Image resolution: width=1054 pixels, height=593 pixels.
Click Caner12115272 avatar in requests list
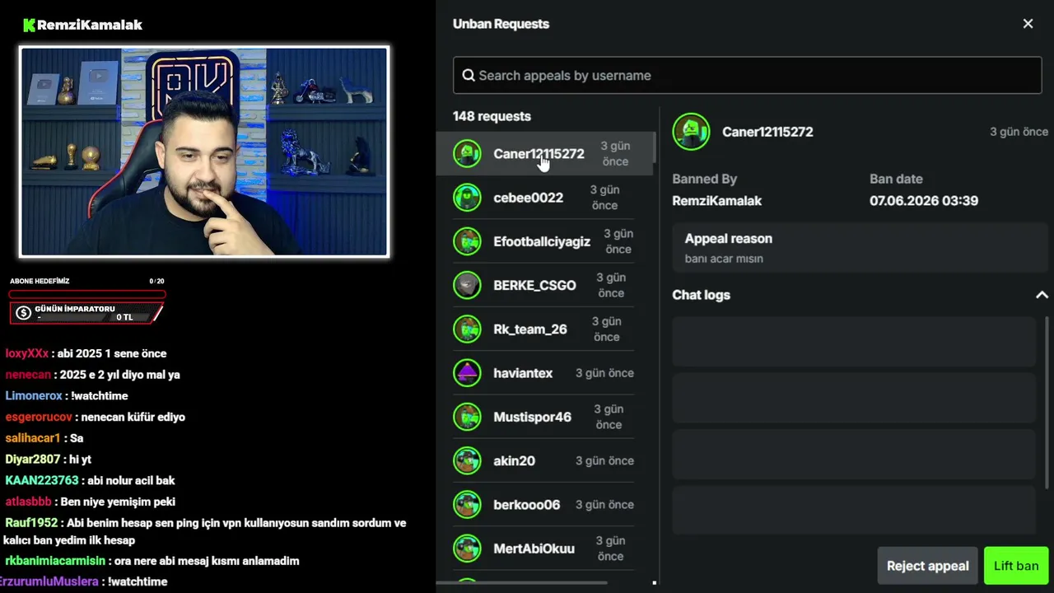tap(467, 153)
